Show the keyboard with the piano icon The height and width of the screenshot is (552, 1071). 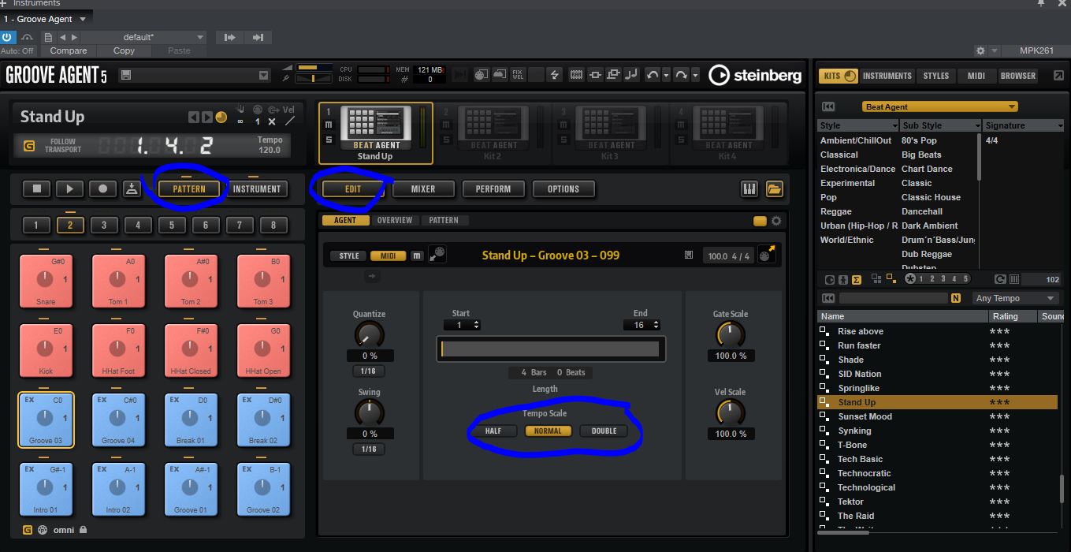point(749,188)
